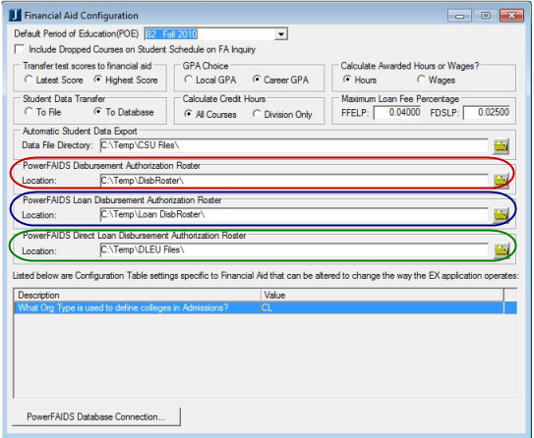Click the FDSLP percentage field
This screenshot has height=438, width=534.
(x=487, y=113)
